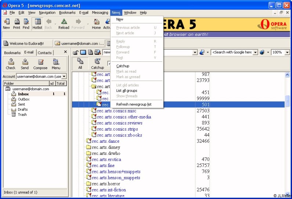This screenshot has width=292, height=199.
Task: Open the rec.arts.henson+muppets newsgroup link
Action: click(x=116, y=171)
